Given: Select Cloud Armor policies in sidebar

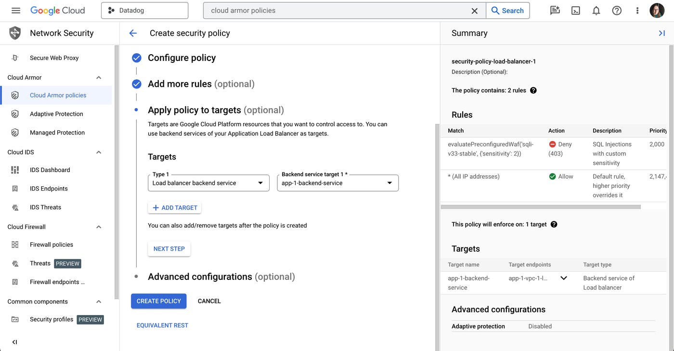Looking at the screenshot, I should [56, 95].
